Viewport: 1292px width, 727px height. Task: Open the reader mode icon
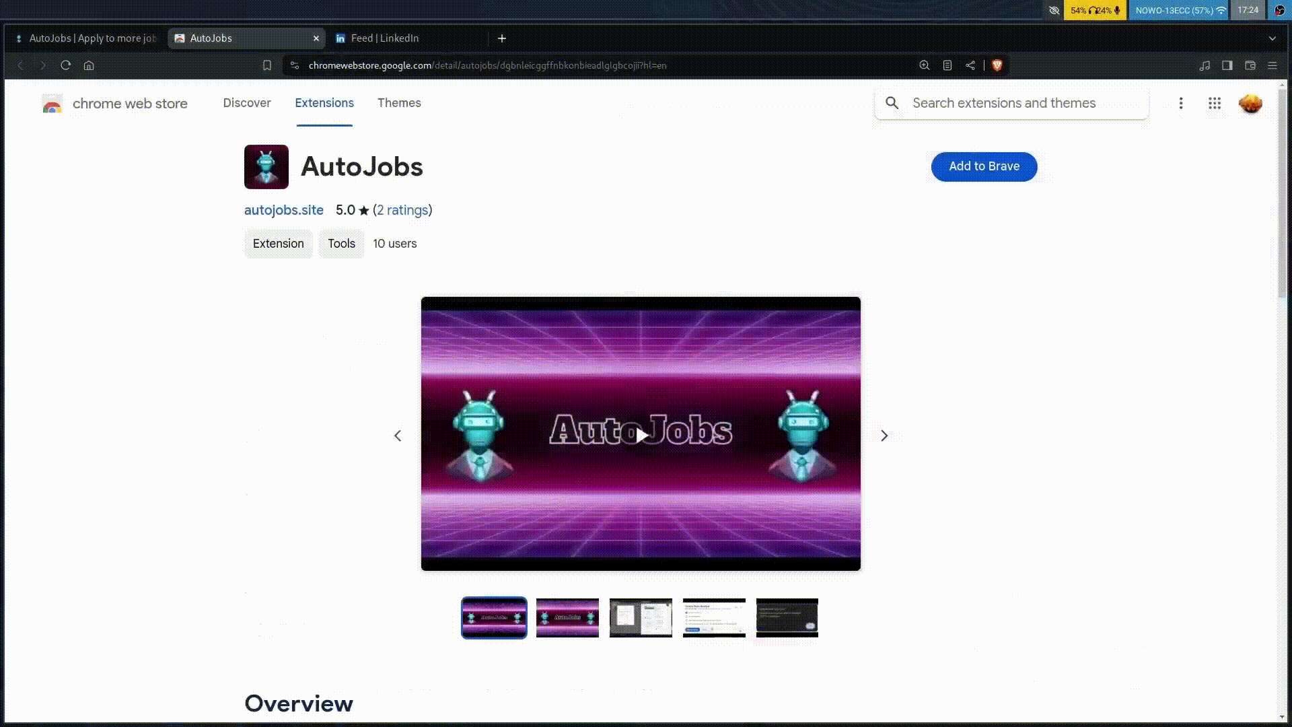[947, 65]
